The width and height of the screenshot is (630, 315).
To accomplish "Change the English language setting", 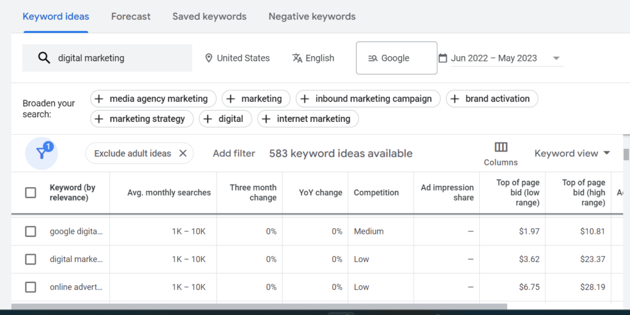I will click(313, 58).
